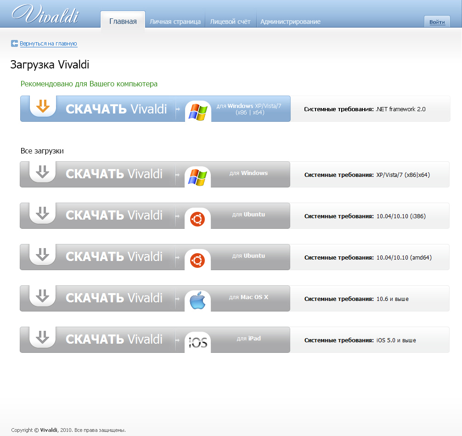Click the '10.04/10.10 (i386)' requirement text

pos(401,216)
